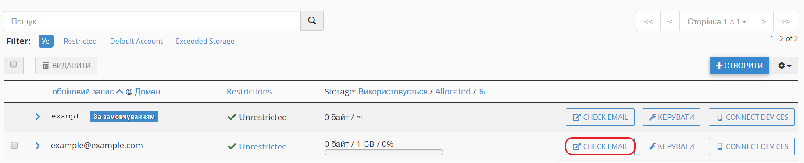The width and height of the screenshot is (804, 163).
Task: Open the gear settings dropdown
Action: tap(785, 66)
